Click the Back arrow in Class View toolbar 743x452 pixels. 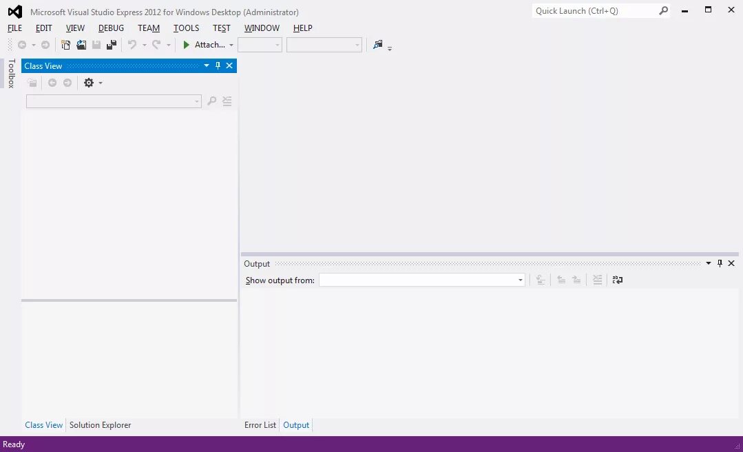click(52, 83)
